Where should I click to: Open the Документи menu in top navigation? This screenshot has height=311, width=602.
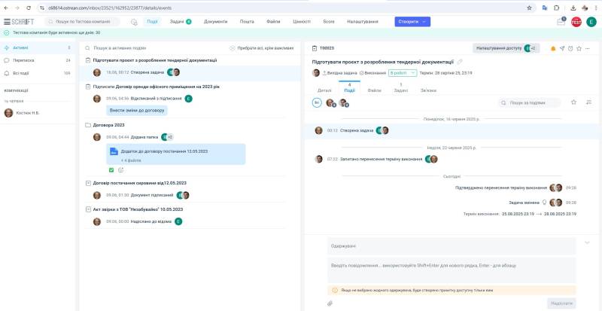215,22
